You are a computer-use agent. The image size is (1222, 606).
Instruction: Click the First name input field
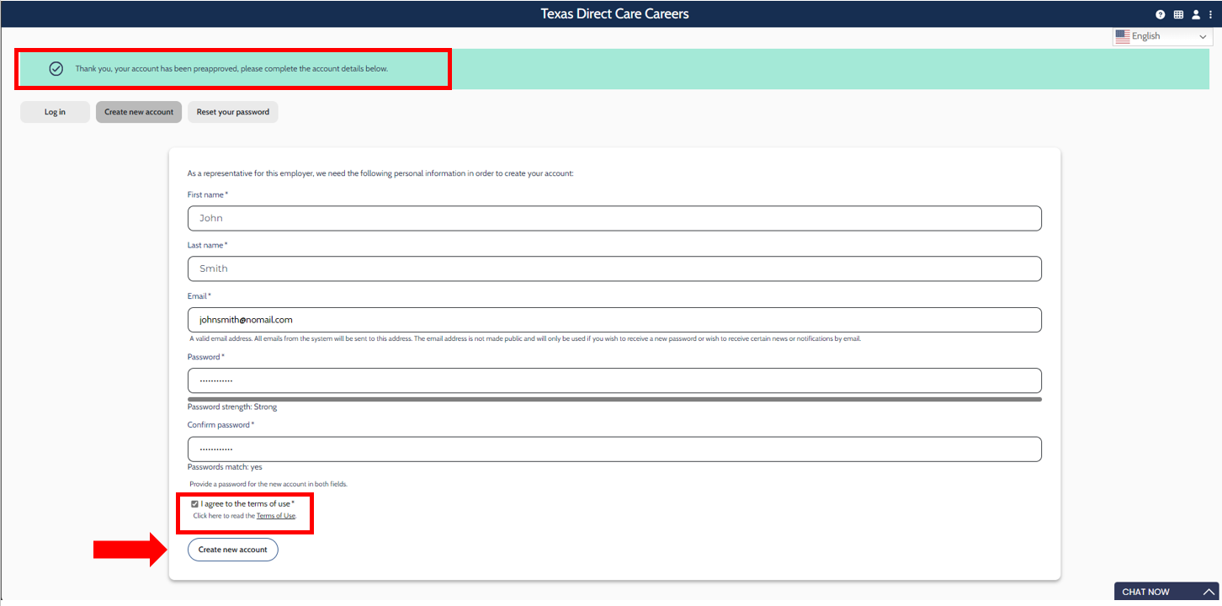pos(614,218)
